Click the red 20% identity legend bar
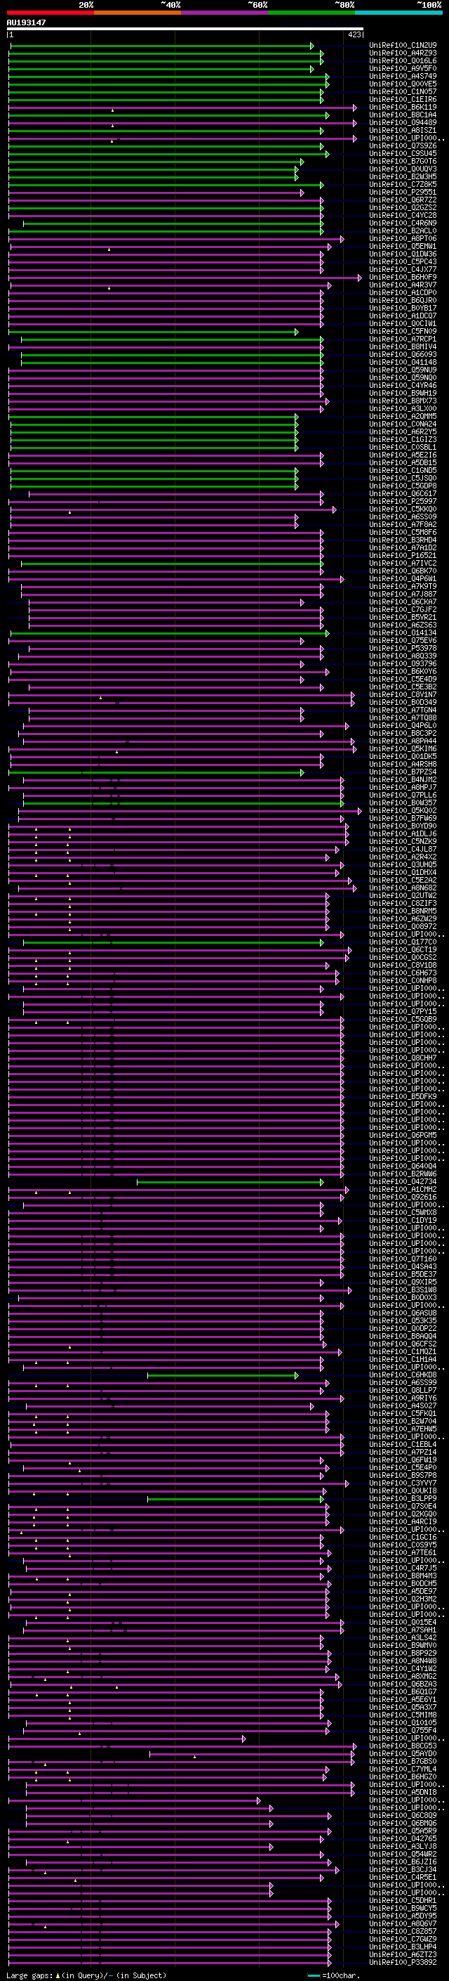The width and height of the screenshot is (449, 1981). pos(50,13)
